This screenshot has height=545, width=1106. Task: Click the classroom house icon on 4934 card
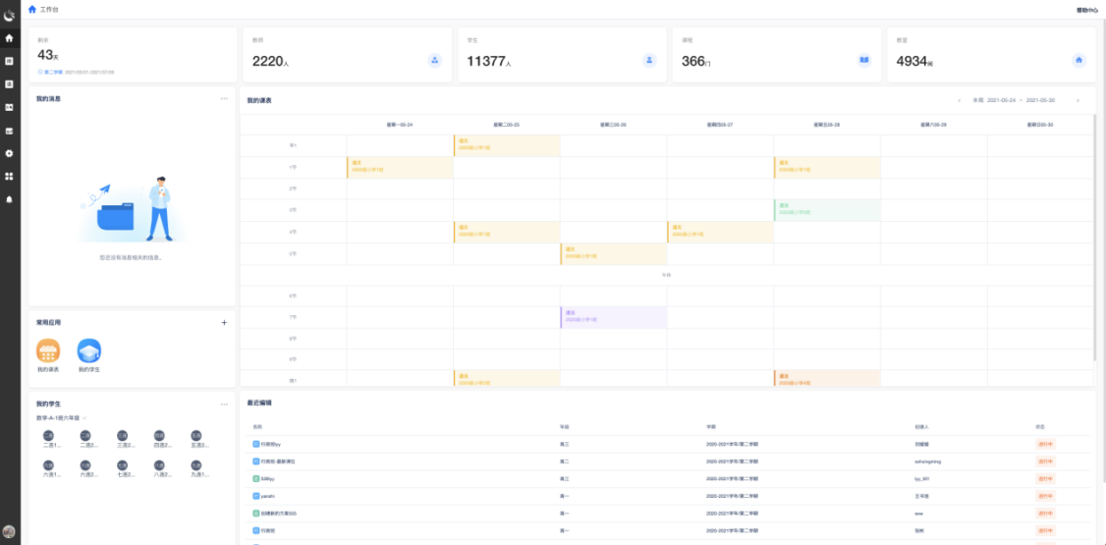coord(1078,60)
